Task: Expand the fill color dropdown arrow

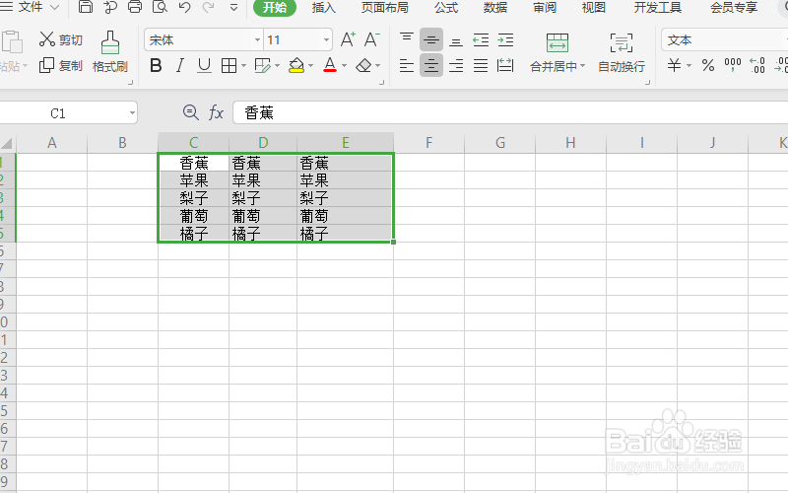Action: point(310,65)
